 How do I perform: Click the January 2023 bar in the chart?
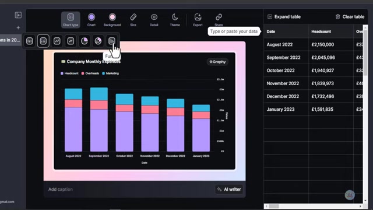click(x=201, y=128)
